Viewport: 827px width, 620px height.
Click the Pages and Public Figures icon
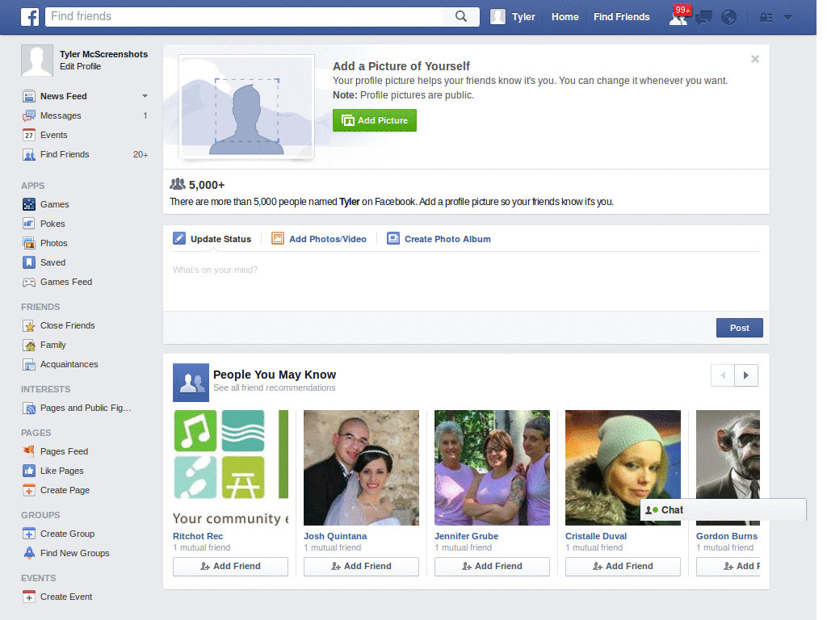tap(29, 408)
